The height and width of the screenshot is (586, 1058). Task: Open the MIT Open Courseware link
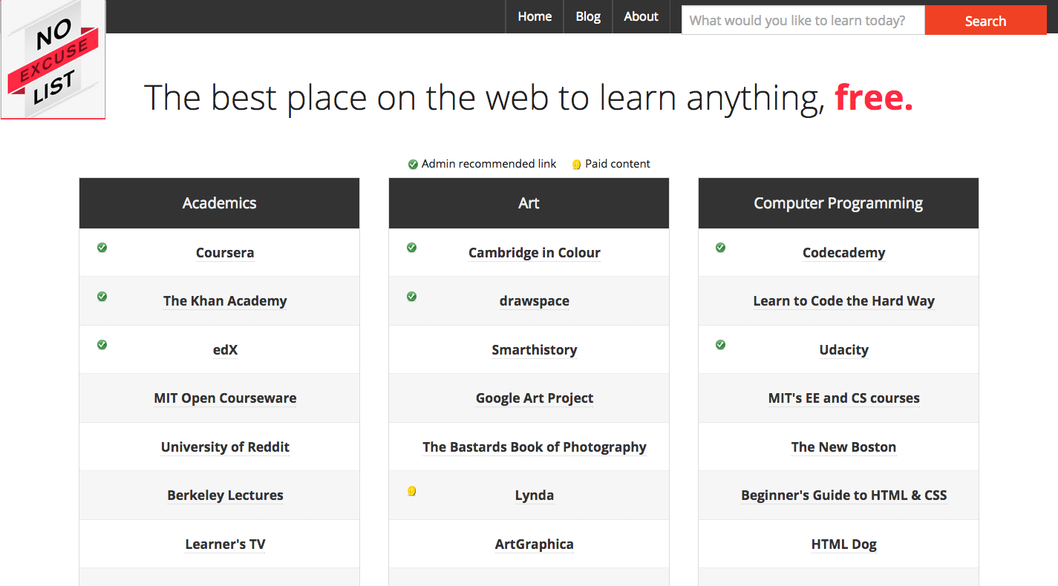(225, 398)
